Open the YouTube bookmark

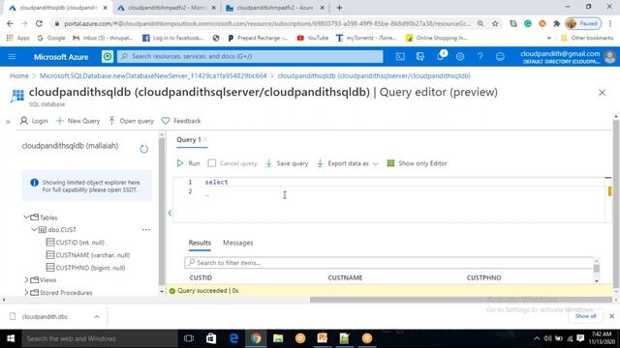(x=313, y=38)
